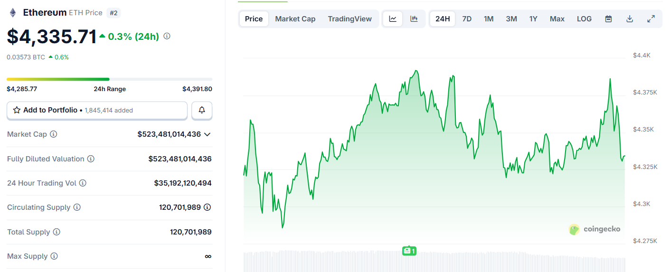Open Fully Diluted Valuation info icon

[91, 159]
